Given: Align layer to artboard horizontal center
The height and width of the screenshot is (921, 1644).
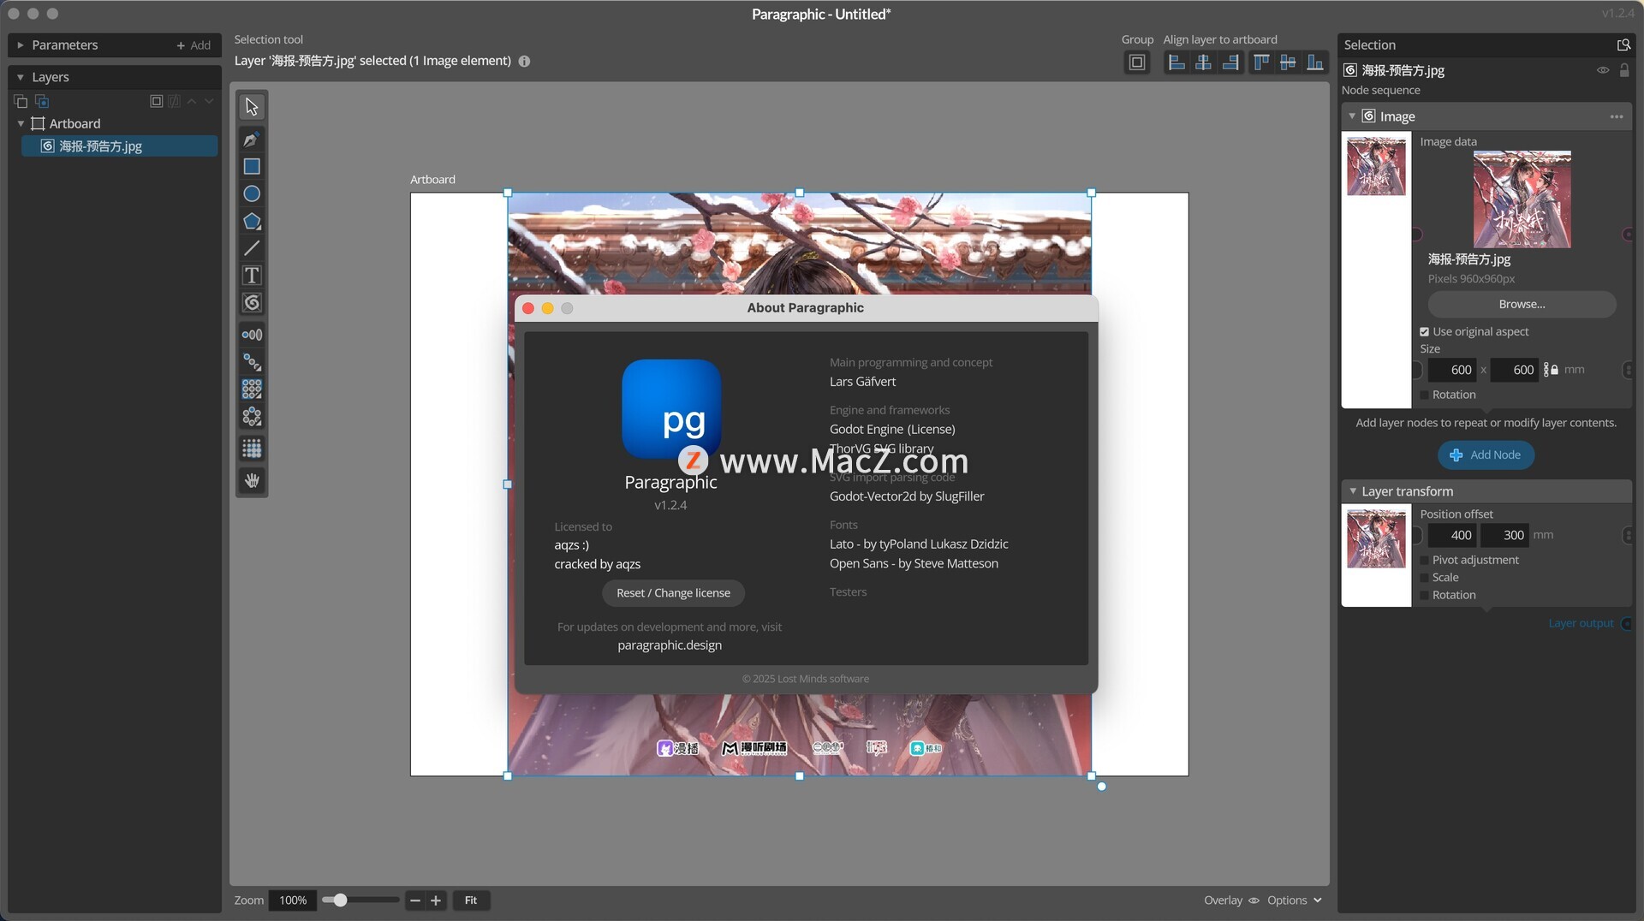Looking at the screenshot, I should coord(1204,62).
